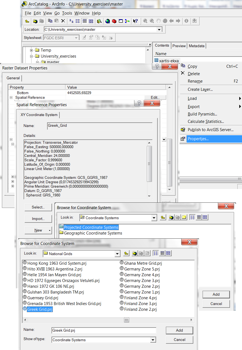The height and width of the screenshot is (350, 242).
Task: Select Projected Coordinate Systems folder
Action: pos(89,227)
